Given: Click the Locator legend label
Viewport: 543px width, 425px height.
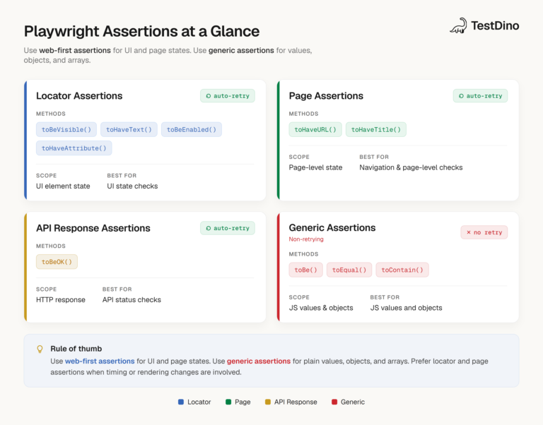Looking at the screenshot, I should [199, 402].
